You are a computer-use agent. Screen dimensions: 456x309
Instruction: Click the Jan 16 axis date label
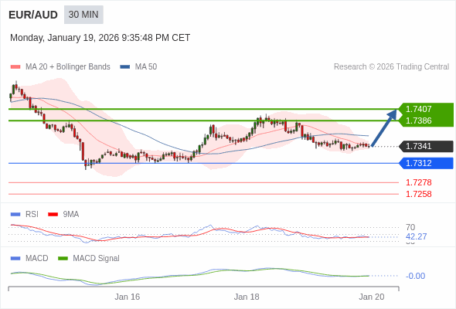coord(127,297)
